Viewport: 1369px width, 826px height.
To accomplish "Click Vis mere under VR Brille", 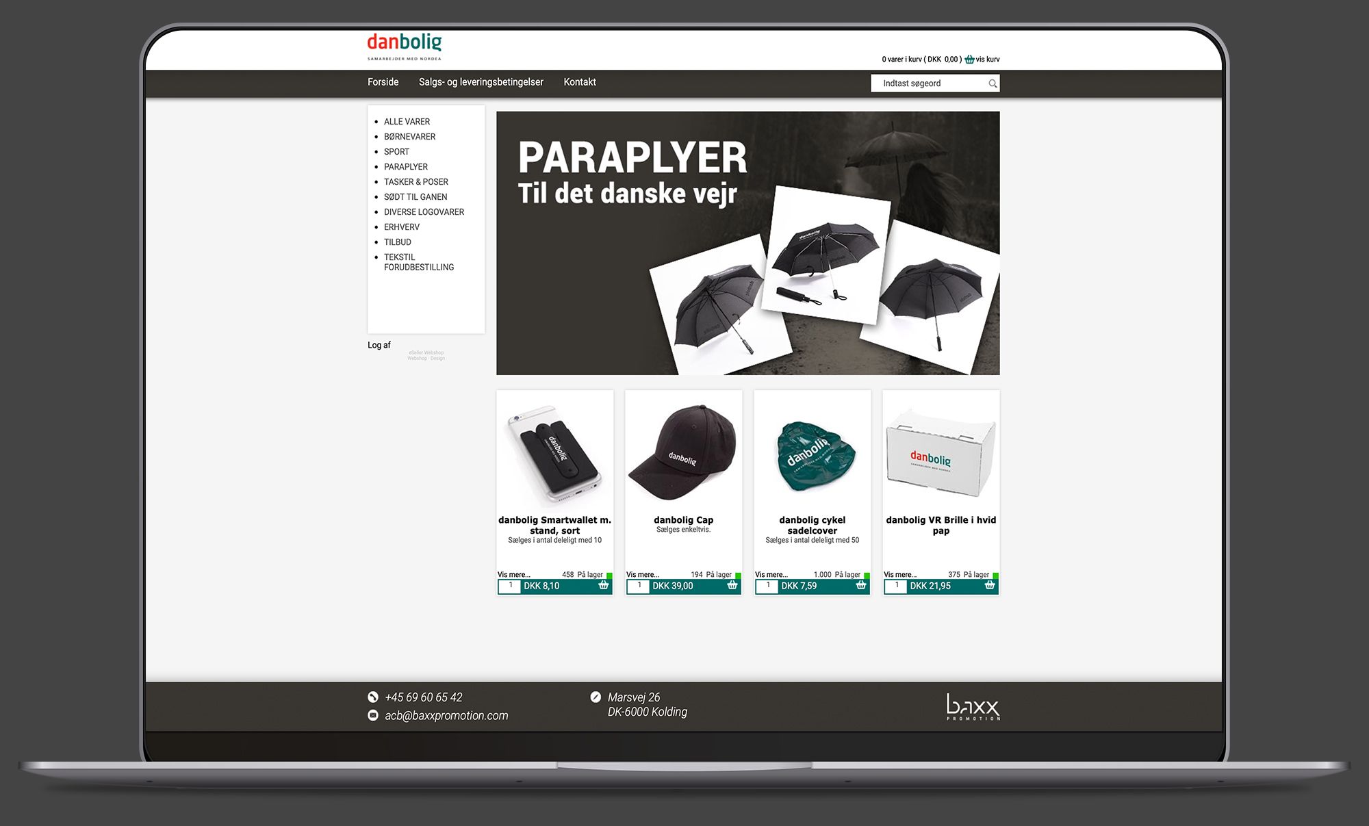I will [900, 575].
